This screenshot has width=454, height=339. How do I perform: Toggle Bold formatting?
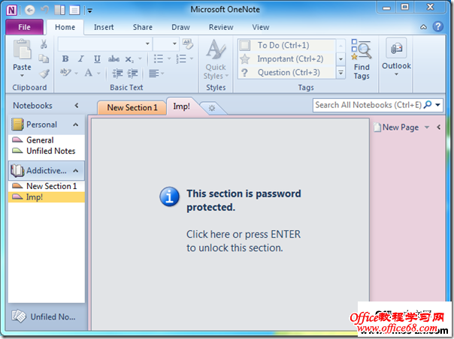[x=65, y=59]
